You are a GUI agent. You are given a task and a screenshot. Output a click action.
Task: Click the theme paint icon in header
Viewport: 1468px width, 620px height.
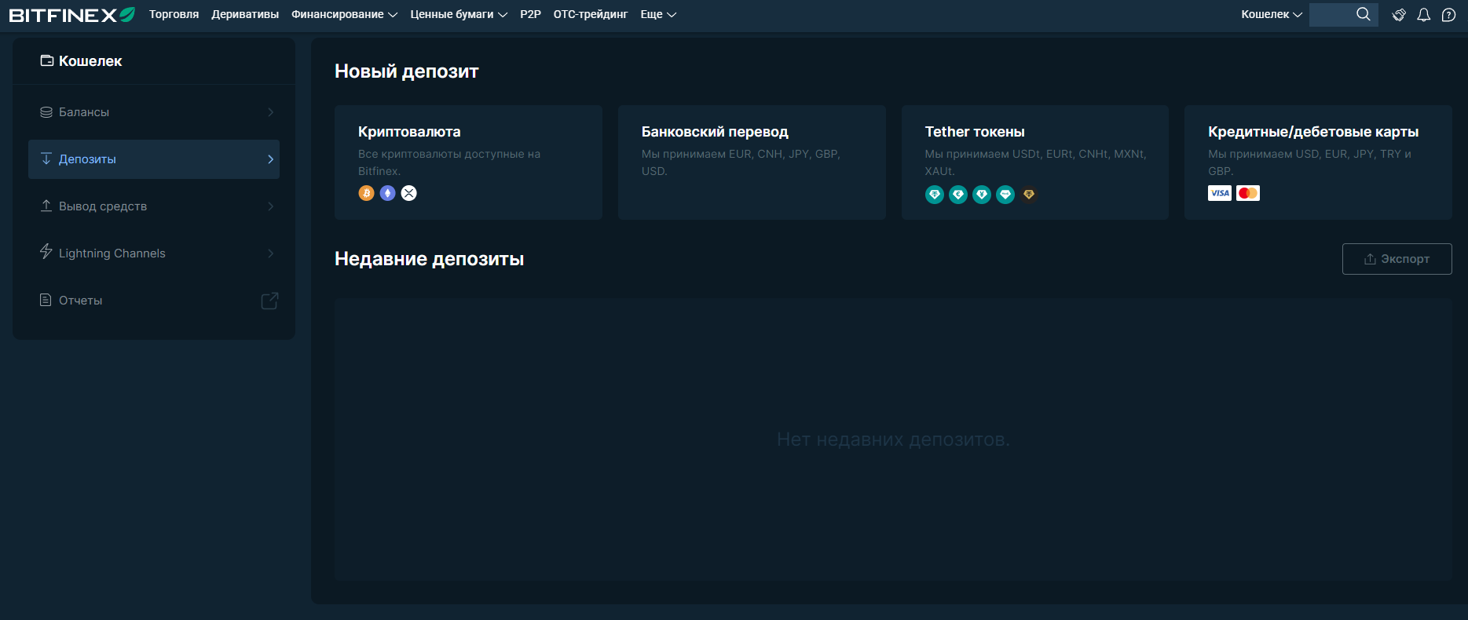click(1399, 15)
